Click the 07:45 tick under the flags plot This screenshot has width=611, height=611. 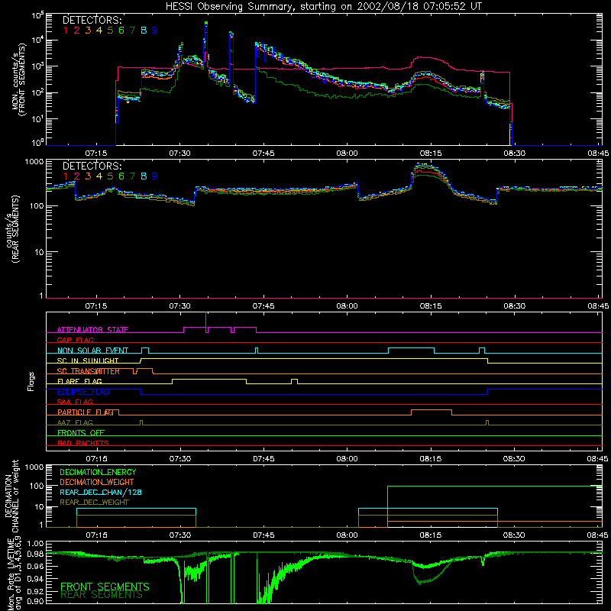click(263, 459)
